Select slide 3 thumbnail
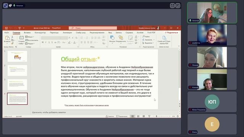Screen dimensions: 244x137 pos(17,84)
